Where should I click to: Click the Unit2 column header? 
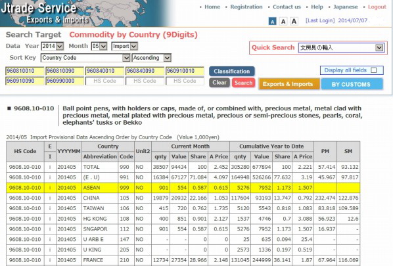[x=143, y=151]
